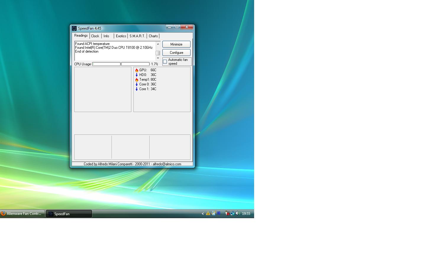
Task: Click the 'Found ACPI temperature' log line
Action: tap(92, 44)
